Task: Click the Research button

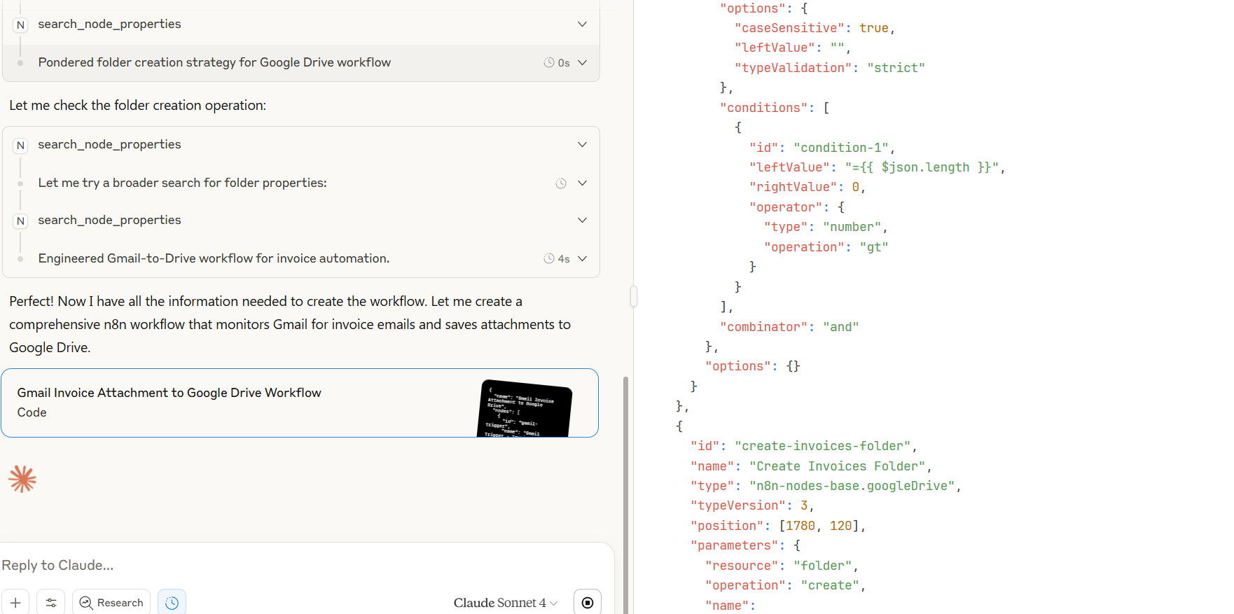Action: pos(111,602)
